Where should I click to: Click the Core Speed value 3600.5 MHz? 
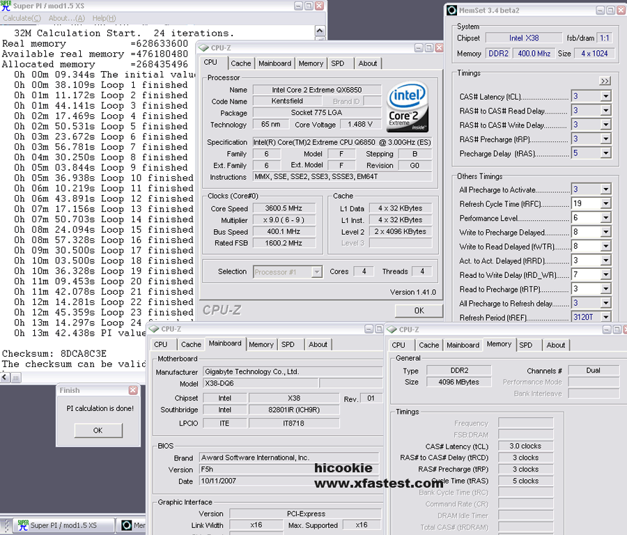[284, 208]
